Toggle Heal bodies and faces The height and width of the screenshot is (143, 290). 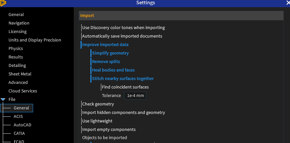click(113, 70)
